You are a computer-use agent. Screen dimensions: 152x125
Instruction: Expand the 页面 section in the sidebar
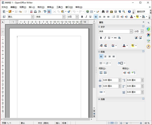pyautogui.click(x=99, y=99)
